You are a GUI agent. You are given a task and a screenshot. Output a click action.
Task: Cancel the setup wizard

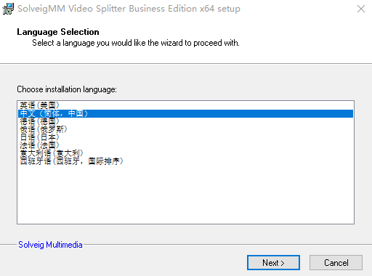pyautogui.click(x=336, y=263)
